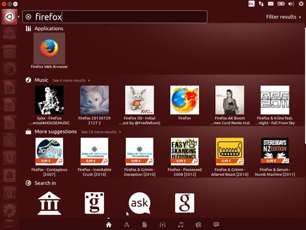The width and height of the screenshot is (306, 230).
Task: Search with the dotted g icon
Action: pyautogui.click(x=94, y=203)
